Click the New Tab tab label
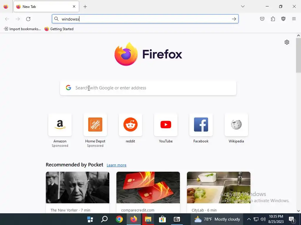This screenshot has width=301, height=225. (x=29, y=7)
